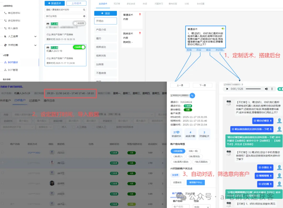Open the three-dot menu in the audio player
Viewport: 283px width, 208px height.
pos(272,89)
